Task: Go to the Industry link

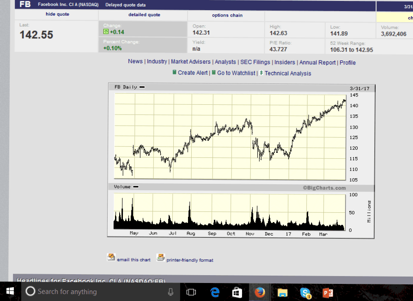Action: click(157, 61)
